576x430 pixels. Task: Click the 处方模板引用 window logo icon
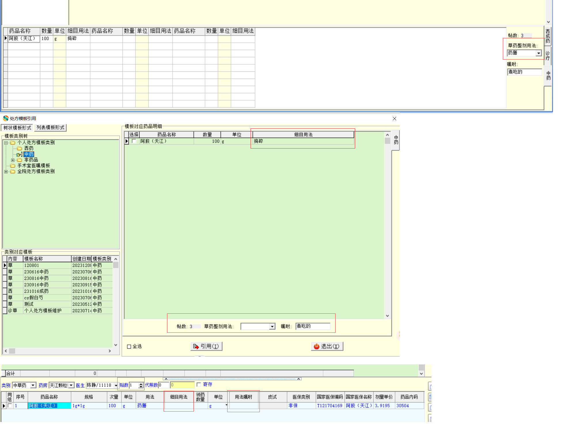(5, 118)
